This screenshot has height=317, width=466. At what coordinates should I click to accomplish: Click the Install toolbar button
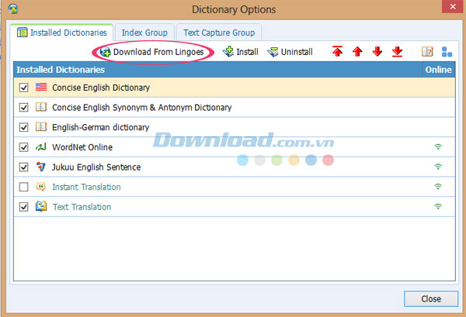241,52
